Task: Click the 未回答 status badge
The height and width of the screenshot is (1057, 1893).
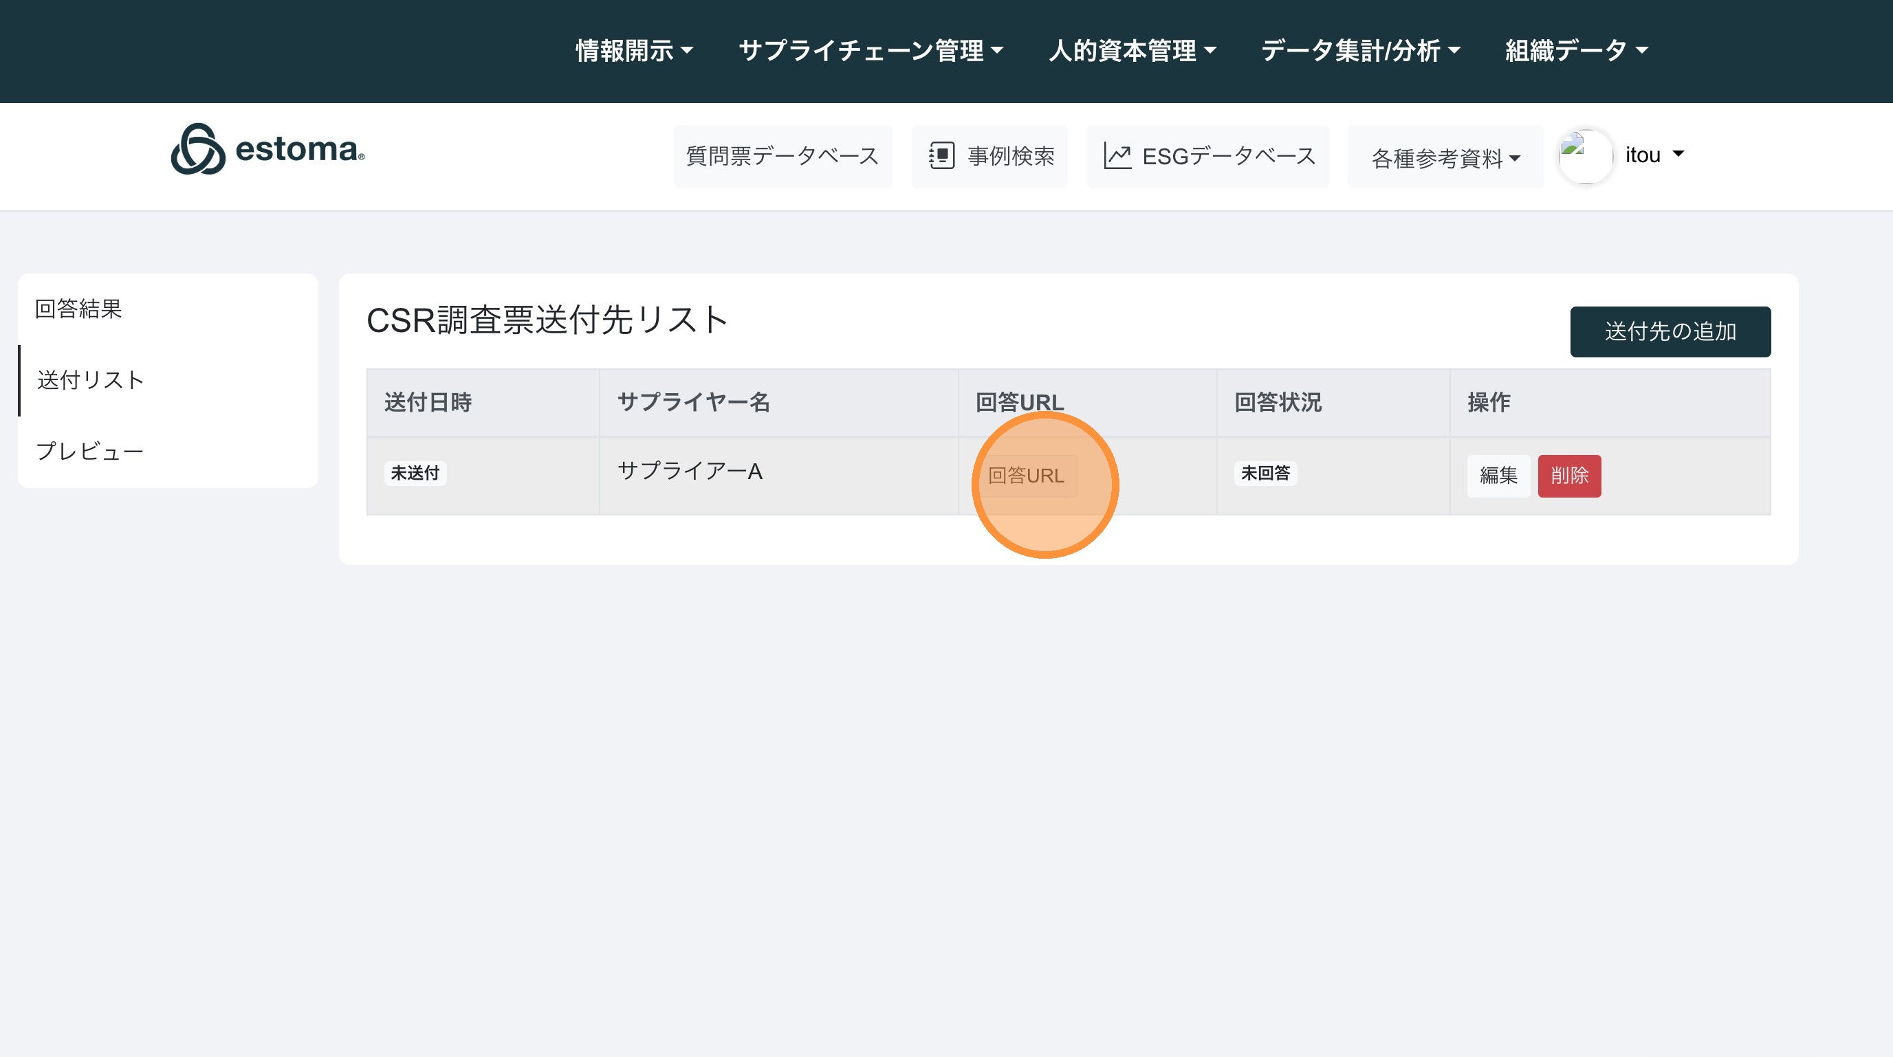Action: pyautogui.click(x=1265, y=473)
